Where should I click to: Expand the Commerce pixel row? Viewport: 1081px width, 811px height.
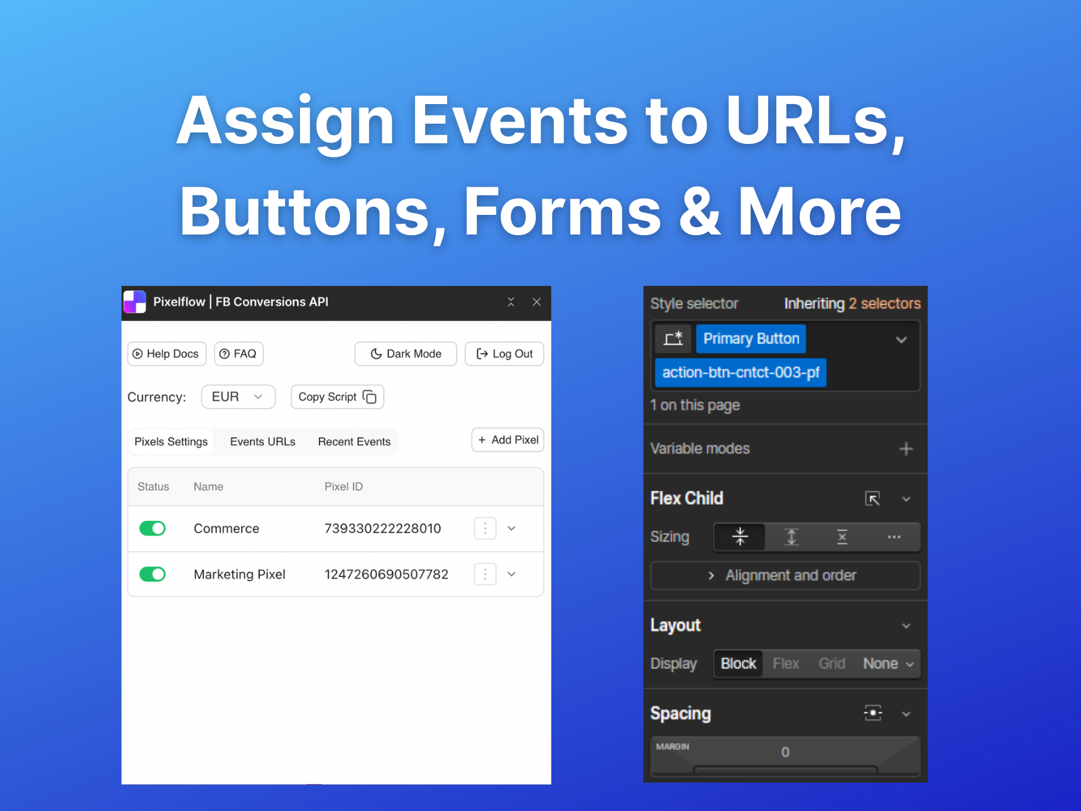tap(511, 529)
